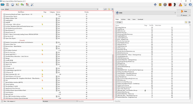Open the warning problems triangle icon

click(180, 5)
